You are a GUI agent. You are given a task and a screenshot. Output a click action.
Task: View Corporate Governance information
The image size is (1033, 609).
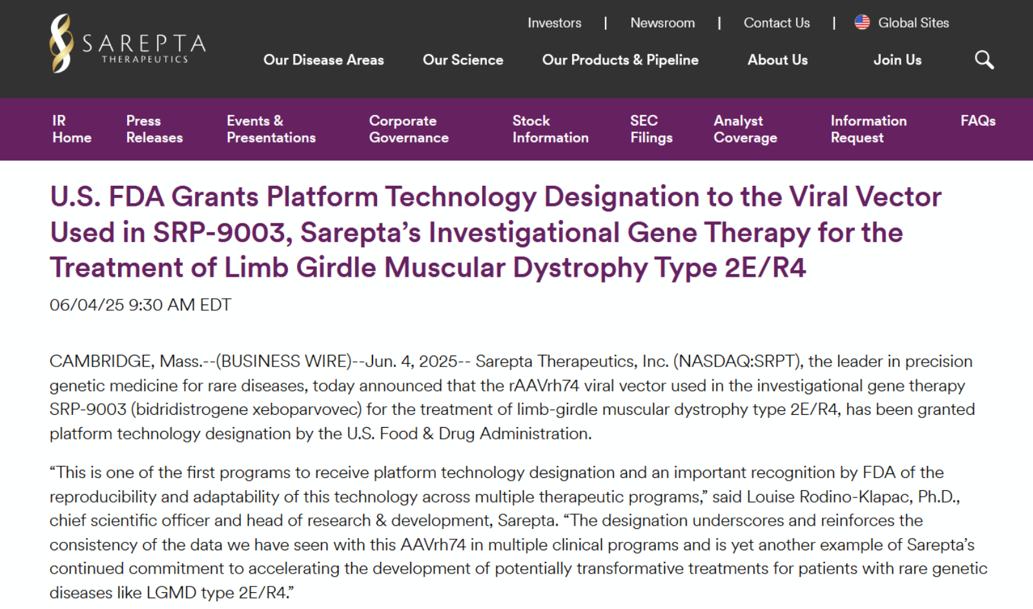(408, 129)
